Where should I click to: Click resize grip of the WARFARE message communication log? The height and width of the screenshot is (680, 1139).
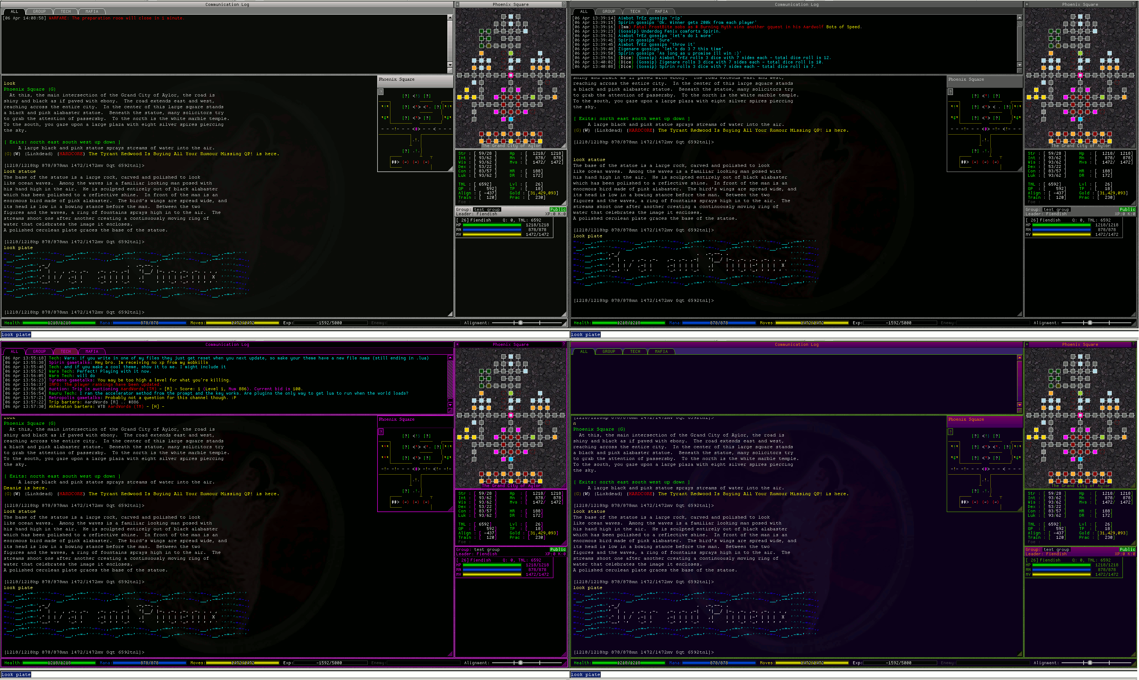450,71
